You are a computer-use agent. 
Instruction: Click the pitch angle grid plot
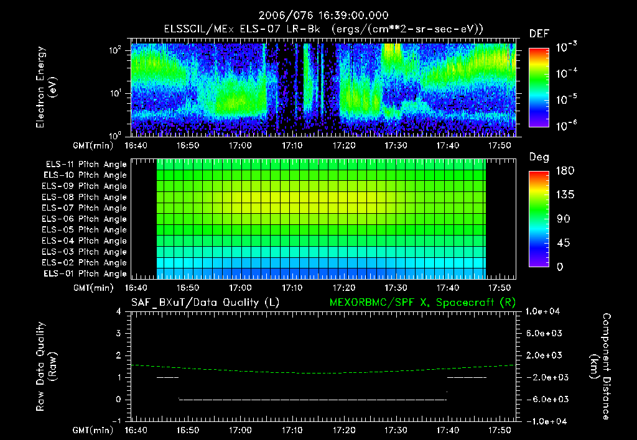323,219
